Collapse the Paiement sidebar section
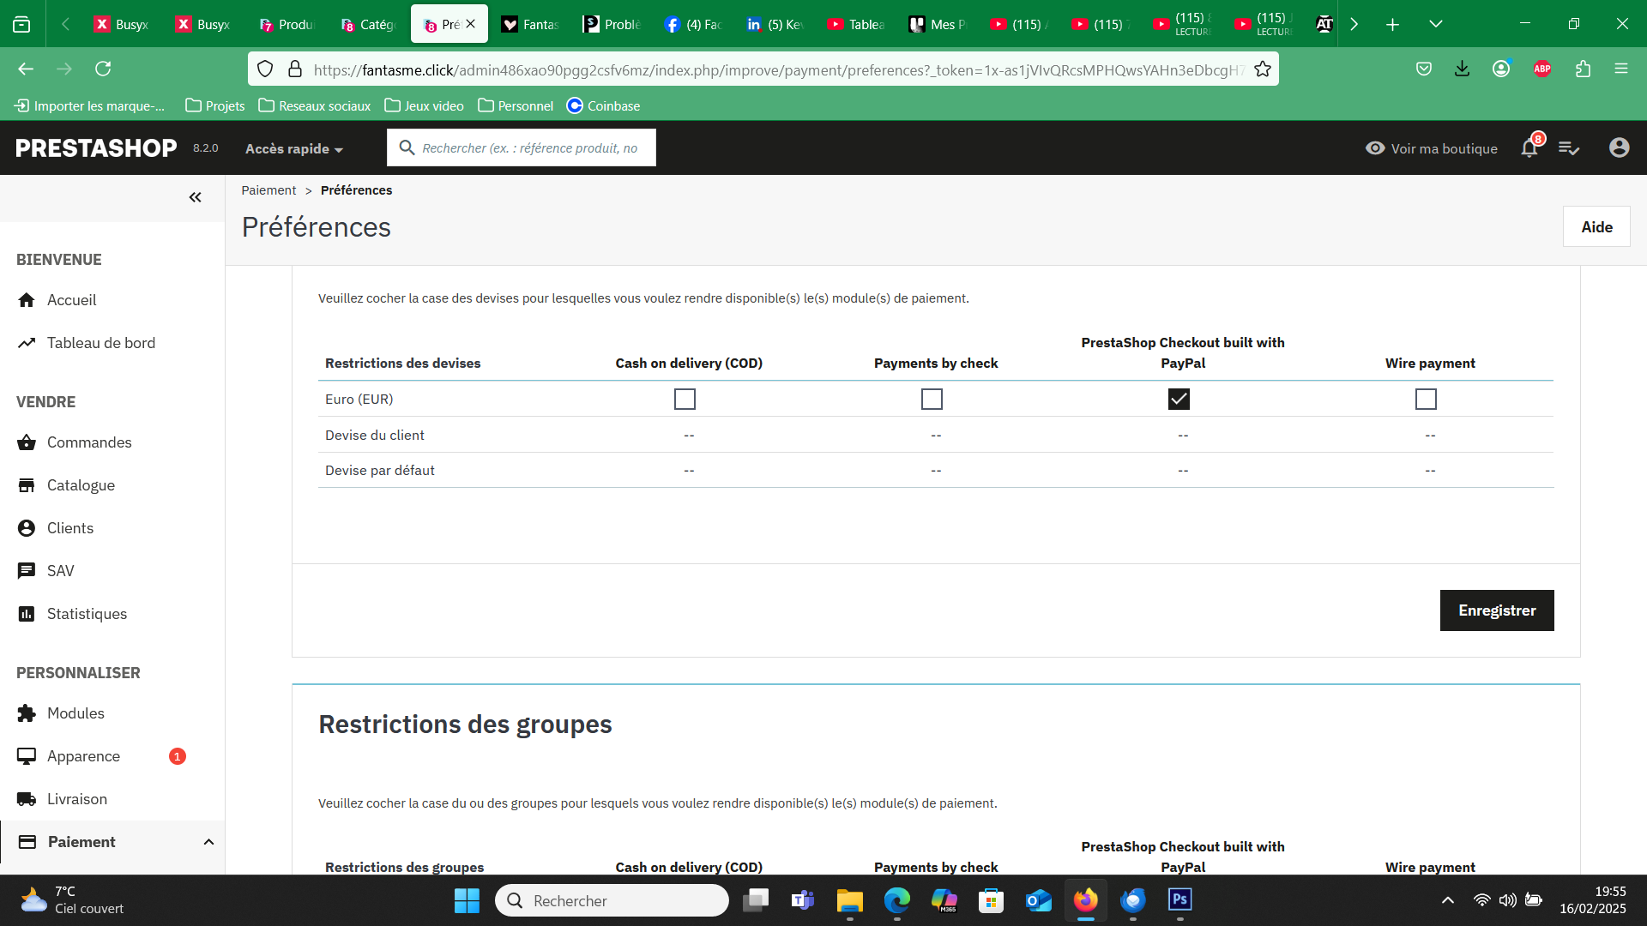The image size is (1647, 926). tap(208, 842)
